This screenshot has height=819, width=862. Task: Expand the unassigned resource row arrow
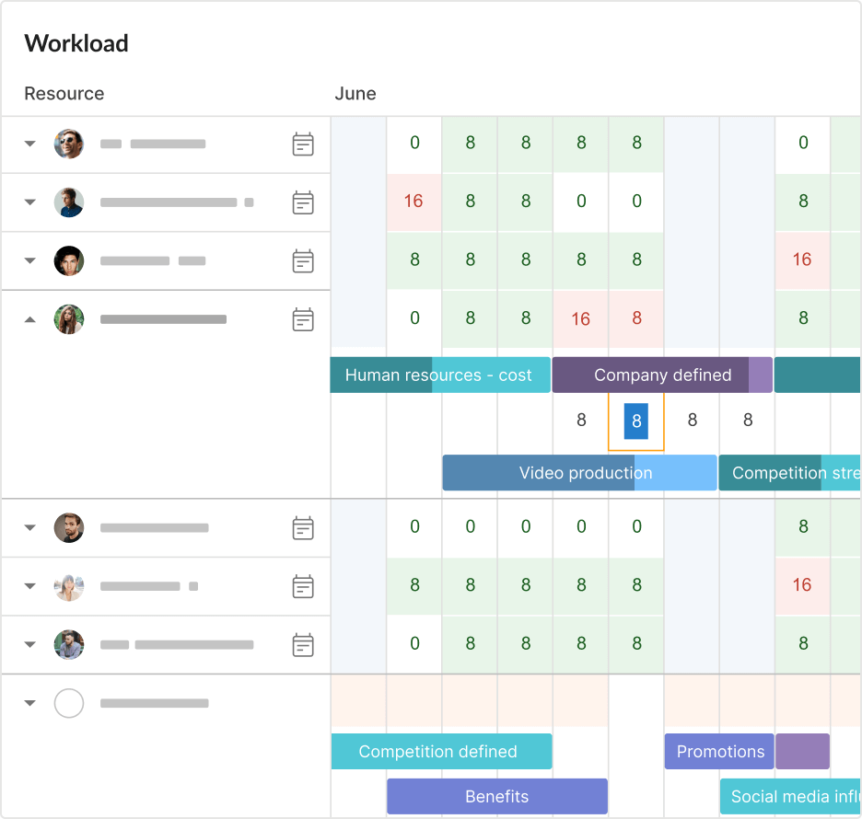(x=29, y=704)
